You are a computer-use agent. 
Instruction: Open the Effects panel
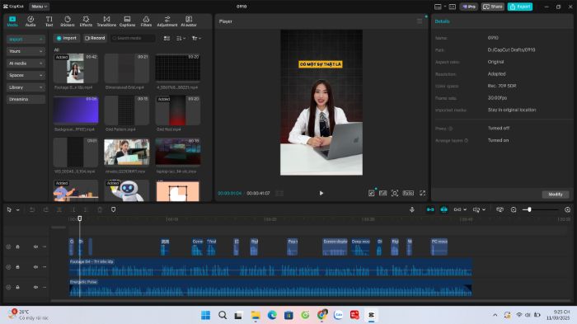pos(86,21)
